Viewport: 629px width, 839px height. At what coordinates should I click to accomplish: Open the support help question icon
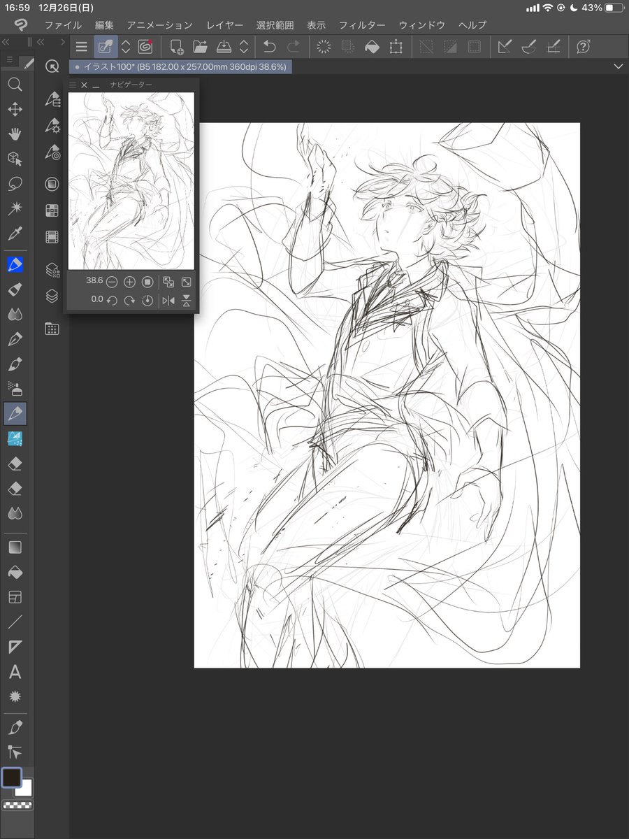coord(583,47)
